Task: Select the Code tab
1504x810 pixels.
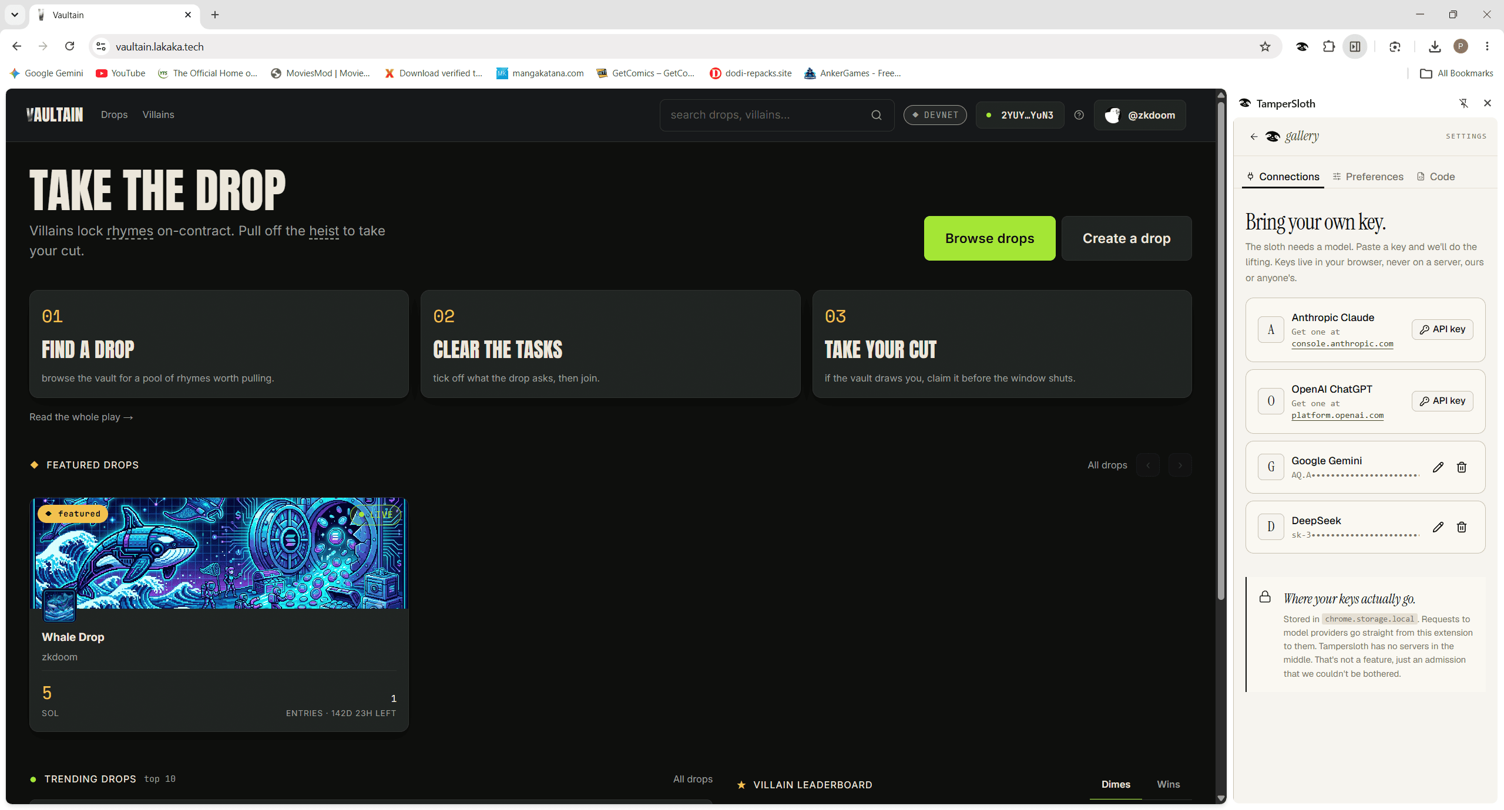Action: [1436, 177]
